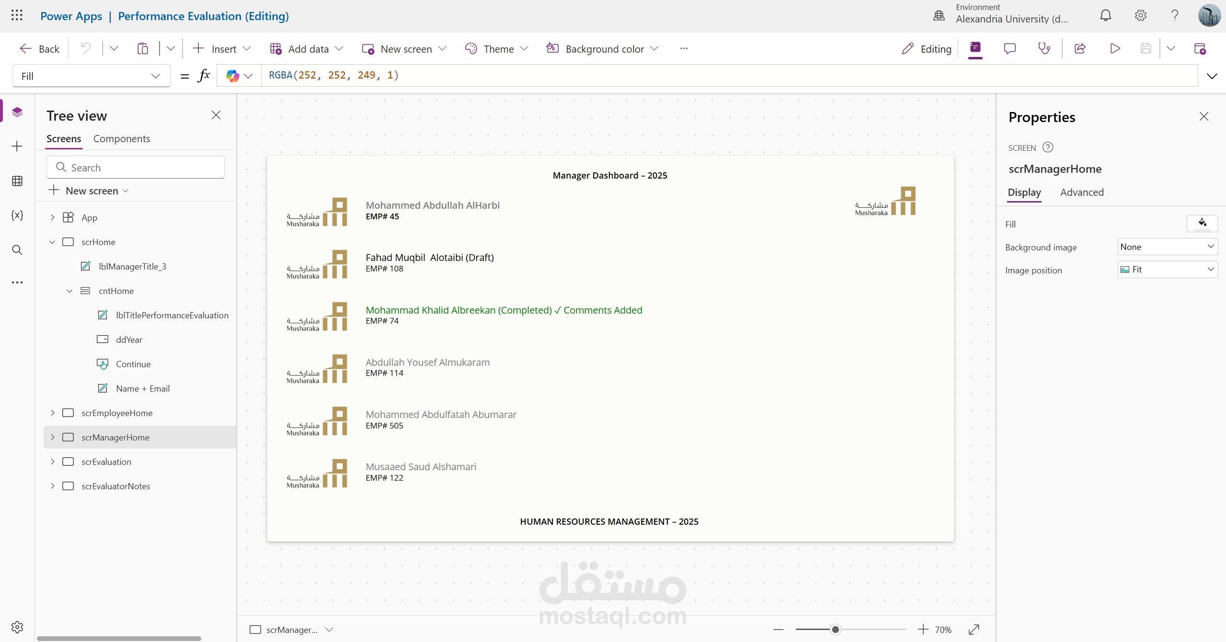Collapse the scrHome tree node

(x=52, y=242)
